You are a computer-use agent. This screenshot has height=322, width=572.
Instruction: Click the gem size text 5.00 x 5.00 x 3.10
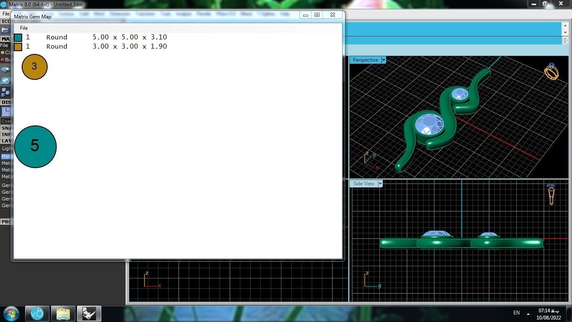tap(130, 37)
